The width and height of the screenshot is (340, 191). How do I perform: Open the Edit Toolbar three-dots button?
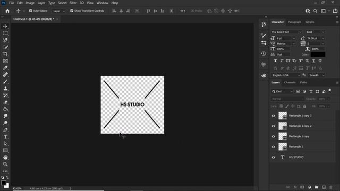[x=5, y=171]
